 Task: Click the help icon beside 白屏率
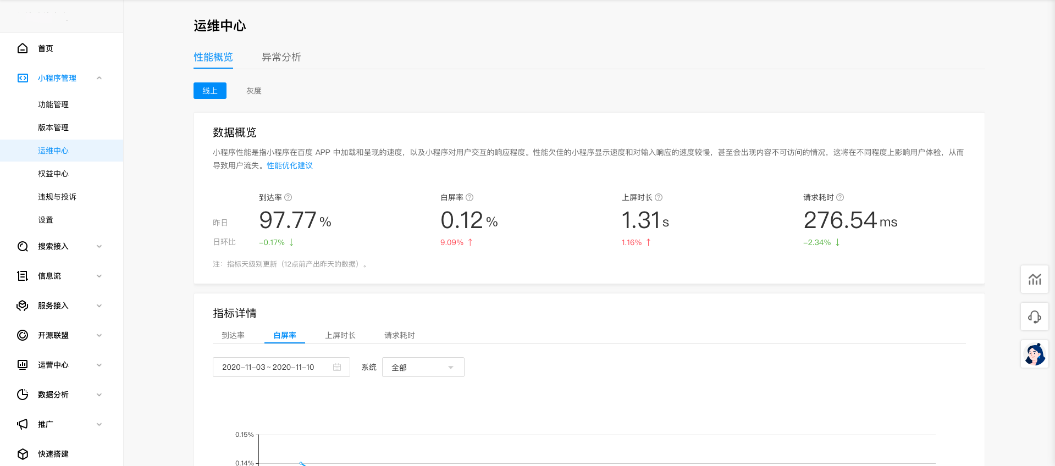click(x=469, y=197)
